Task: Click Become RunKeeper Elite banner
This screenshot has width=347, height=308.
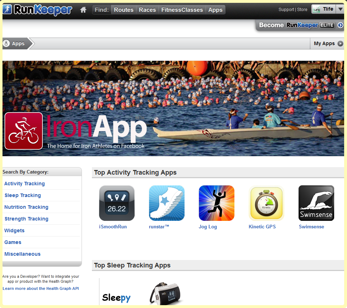Action: [x=300, y=25]
